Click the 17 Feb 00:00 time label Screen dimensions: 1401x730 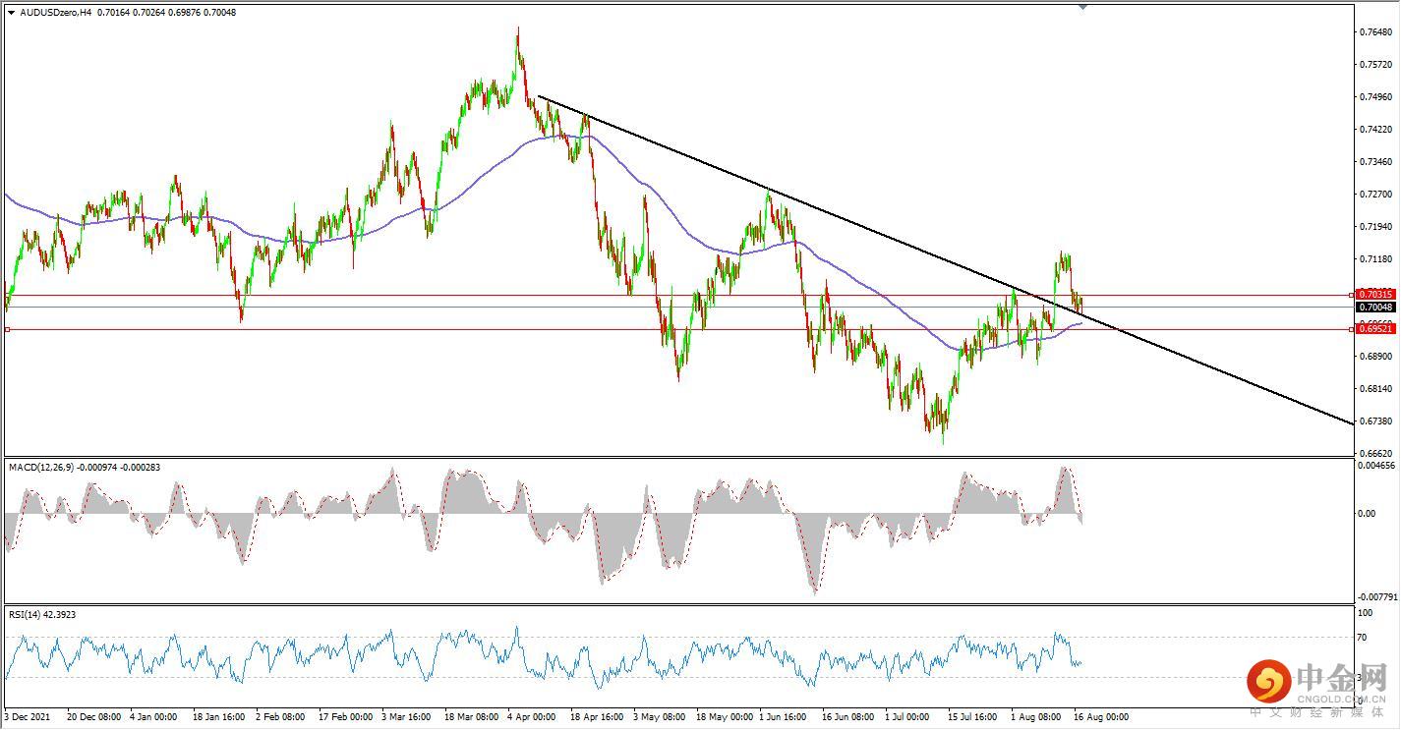(346, 716)
